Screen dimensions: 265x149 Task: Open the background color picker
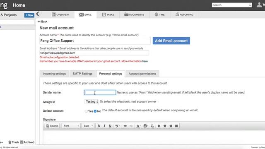(146, 126)
